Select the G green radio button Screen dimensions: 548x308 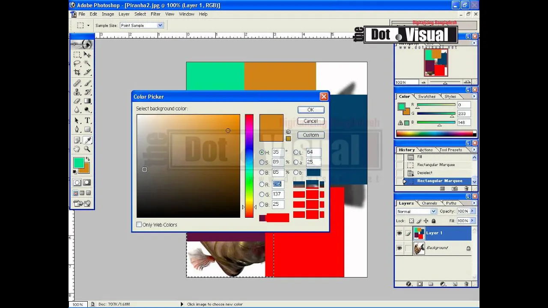pyautogui.click(x=262, y=194)
